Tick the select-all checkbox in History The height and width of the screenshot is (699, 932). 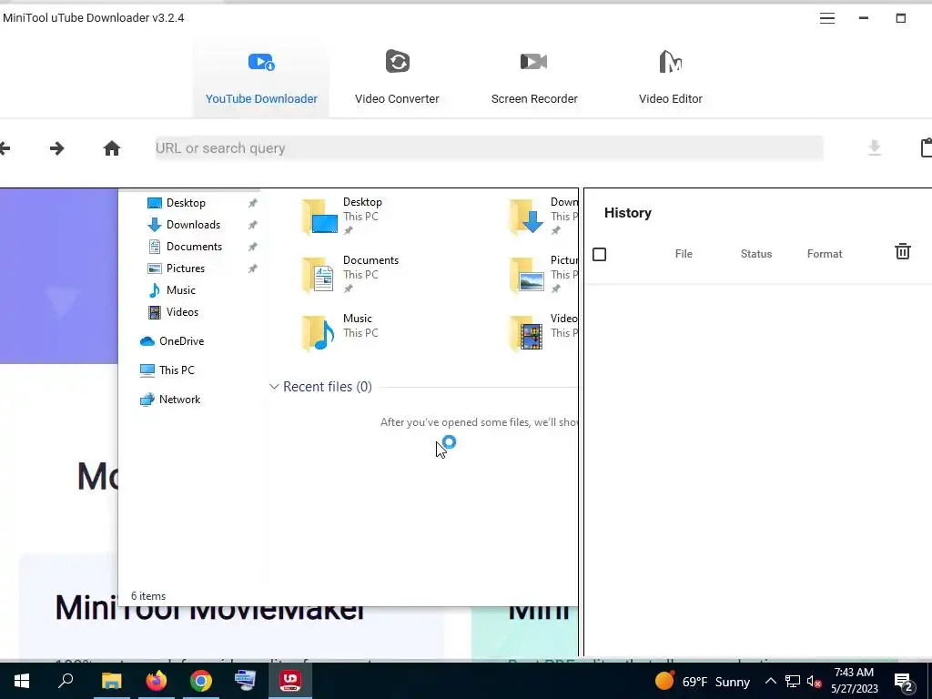pos(599,255)
